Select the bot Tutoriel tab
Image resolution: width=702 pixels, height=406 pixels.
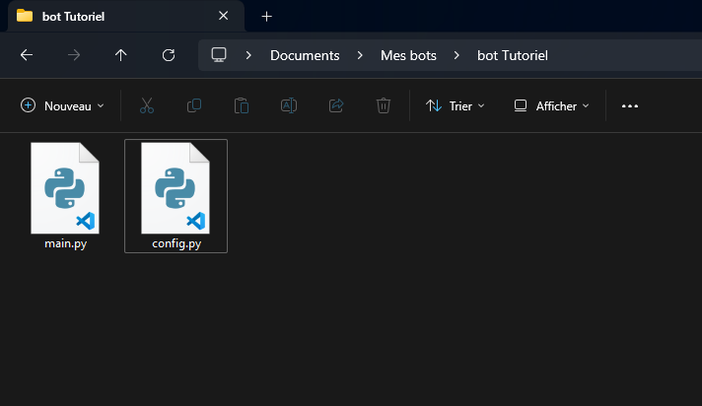[x=108, y=16]
